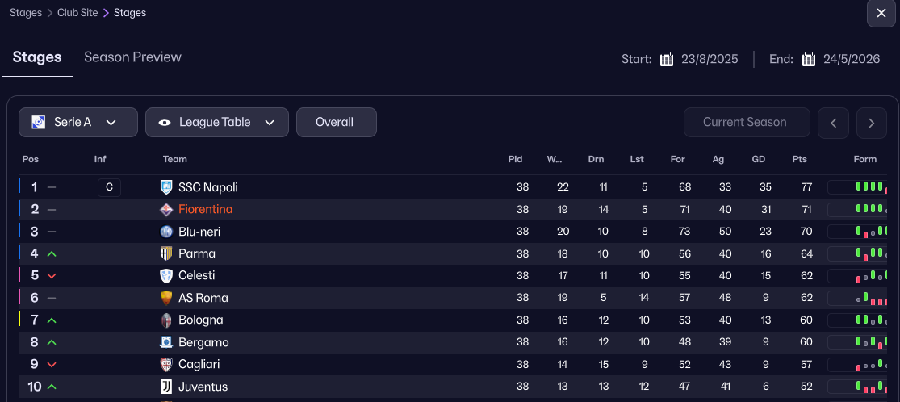The width and height of the screenshot is (900, 402).
Task: Open the End date calendar icon
Action: [809, 59]
